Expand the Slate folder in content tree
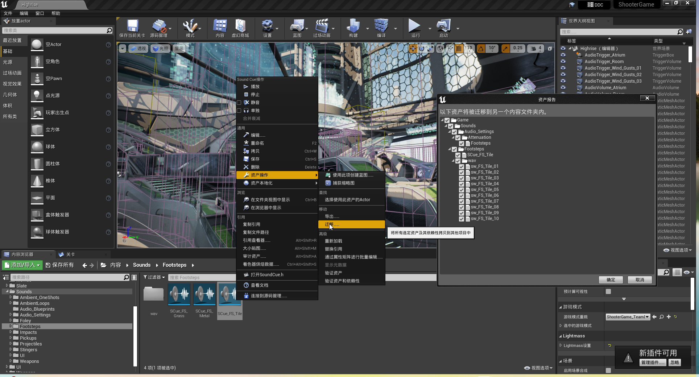The width and height of the screenshot is (699, 377). [7, 286]
